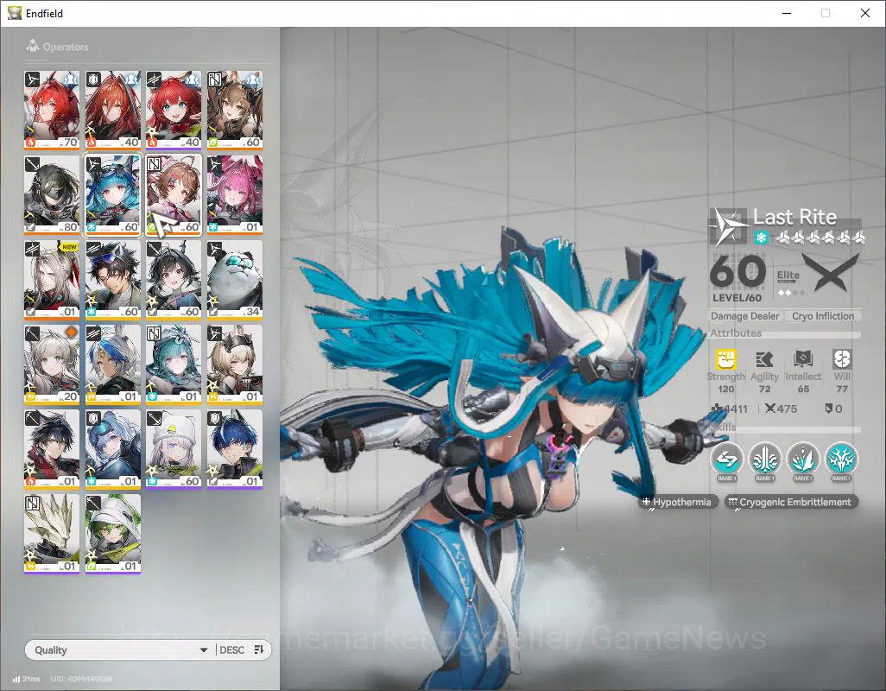The width and height of the screenshot is (886, 691).
Task: Open the Hypothermia talent
Action: (679, 502)
